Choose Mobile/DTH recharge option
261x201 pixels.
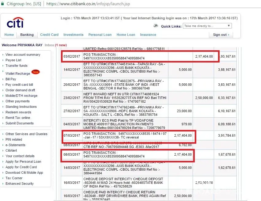coord(21,96)
